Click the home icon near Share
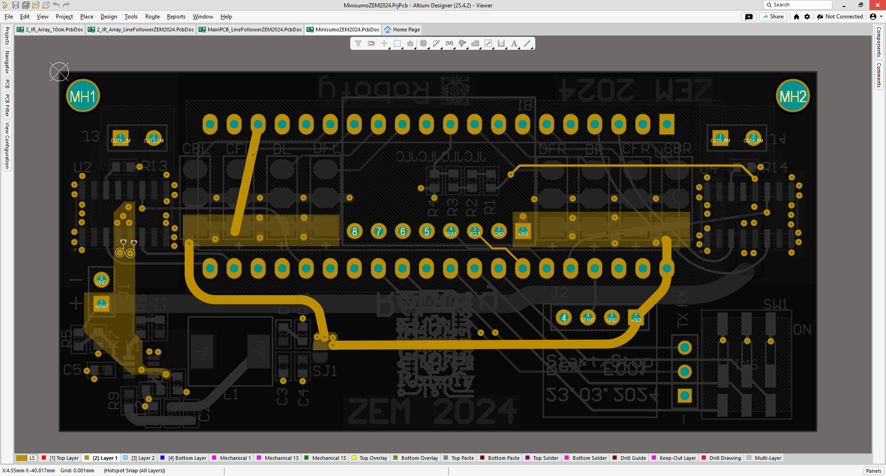This screenshot has height=476, width=886. (x=796, y=17)
